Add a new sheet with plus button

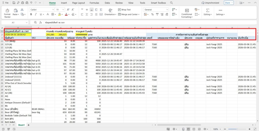[29, 125]
